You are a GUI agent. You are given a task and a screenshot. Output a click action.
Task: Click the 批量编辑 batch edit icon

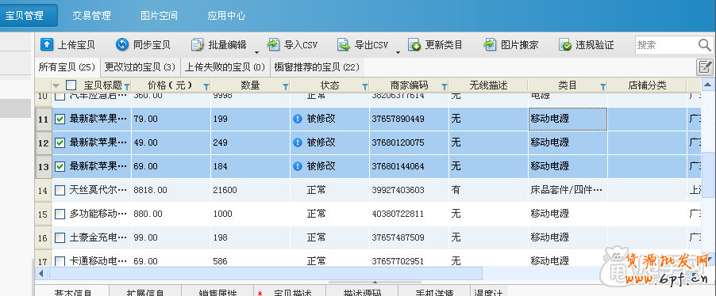pos(198,44)
